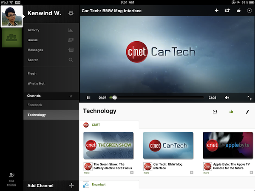Close the video player
Image resolution: width=255 pixels, height=191 pixels.
(249, 11)
